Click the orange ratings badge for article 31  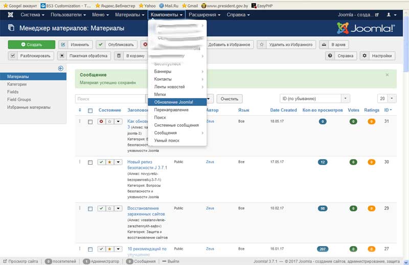click(372, 121)
